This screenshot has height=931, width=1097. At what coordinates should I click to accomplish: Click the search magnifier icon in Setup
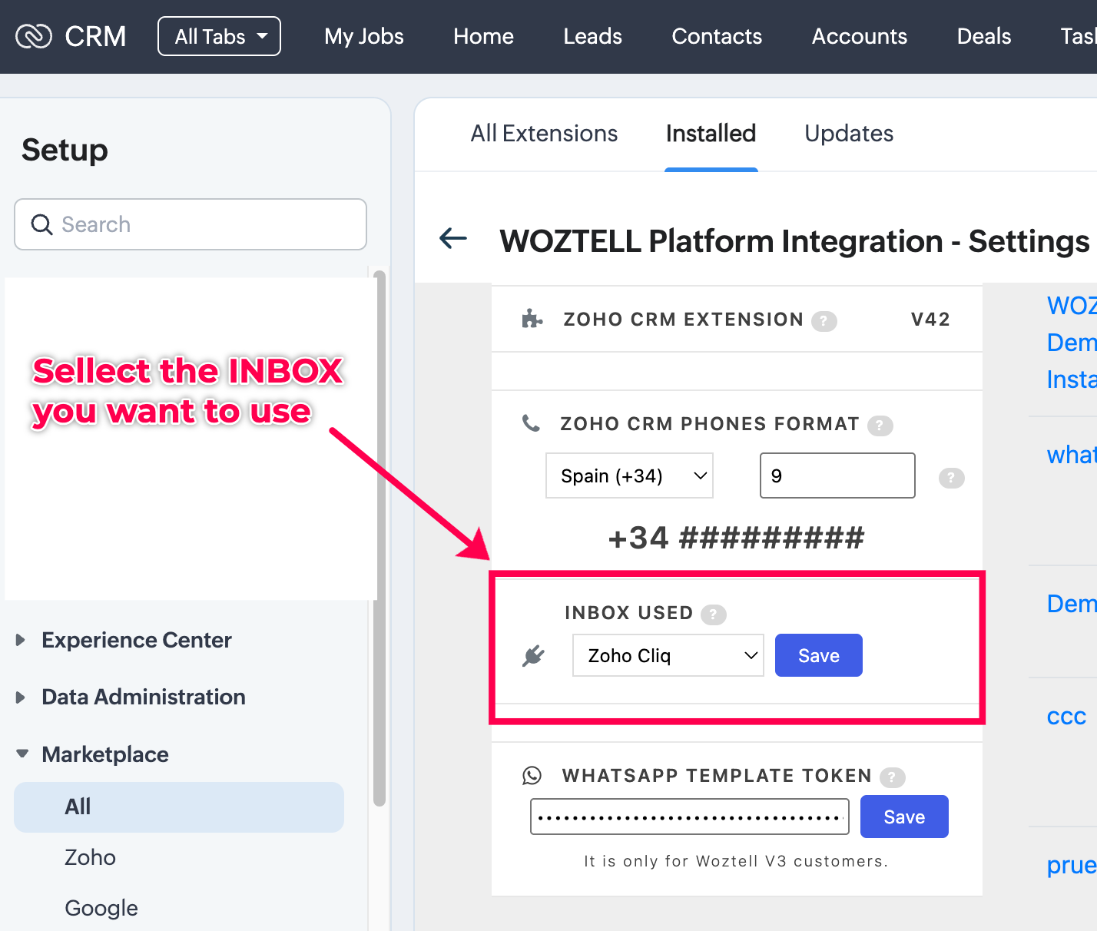(x=41, y=224)
